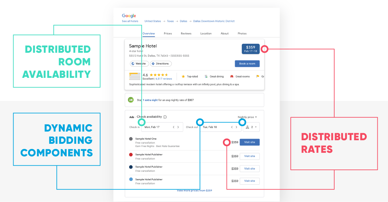The width and height of the screenshot is (388, 202).
Task: Click the green bed icon for extra night
Action: coord(131,100)
